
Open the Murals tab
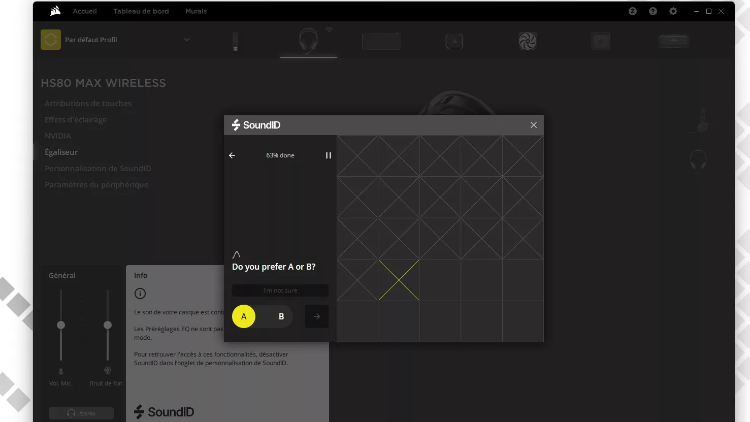(x=196, y=11)
